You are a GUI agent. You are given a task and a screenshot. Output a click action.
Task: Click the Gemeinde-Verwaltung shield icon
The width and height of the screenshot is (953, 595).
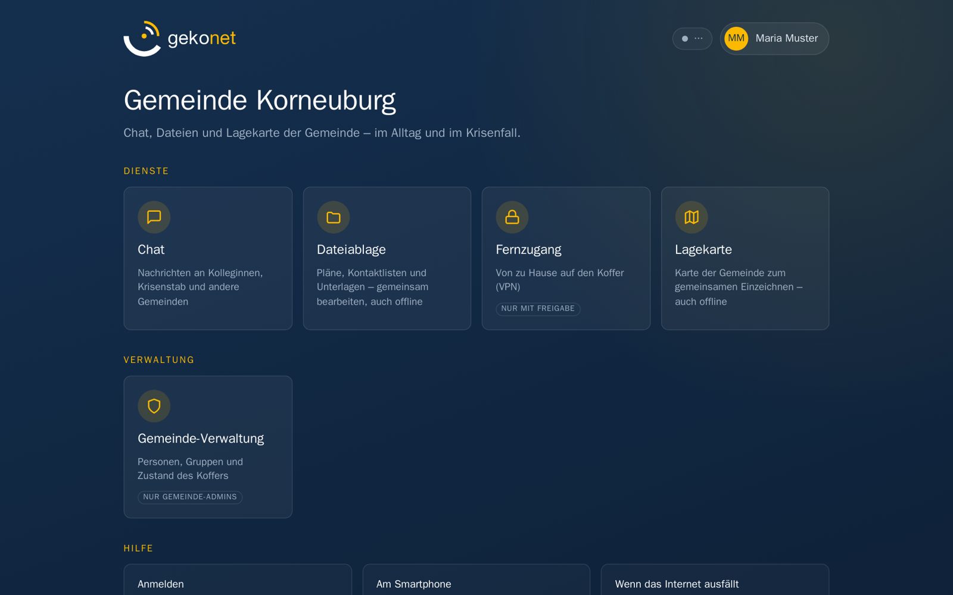(154, 406)
